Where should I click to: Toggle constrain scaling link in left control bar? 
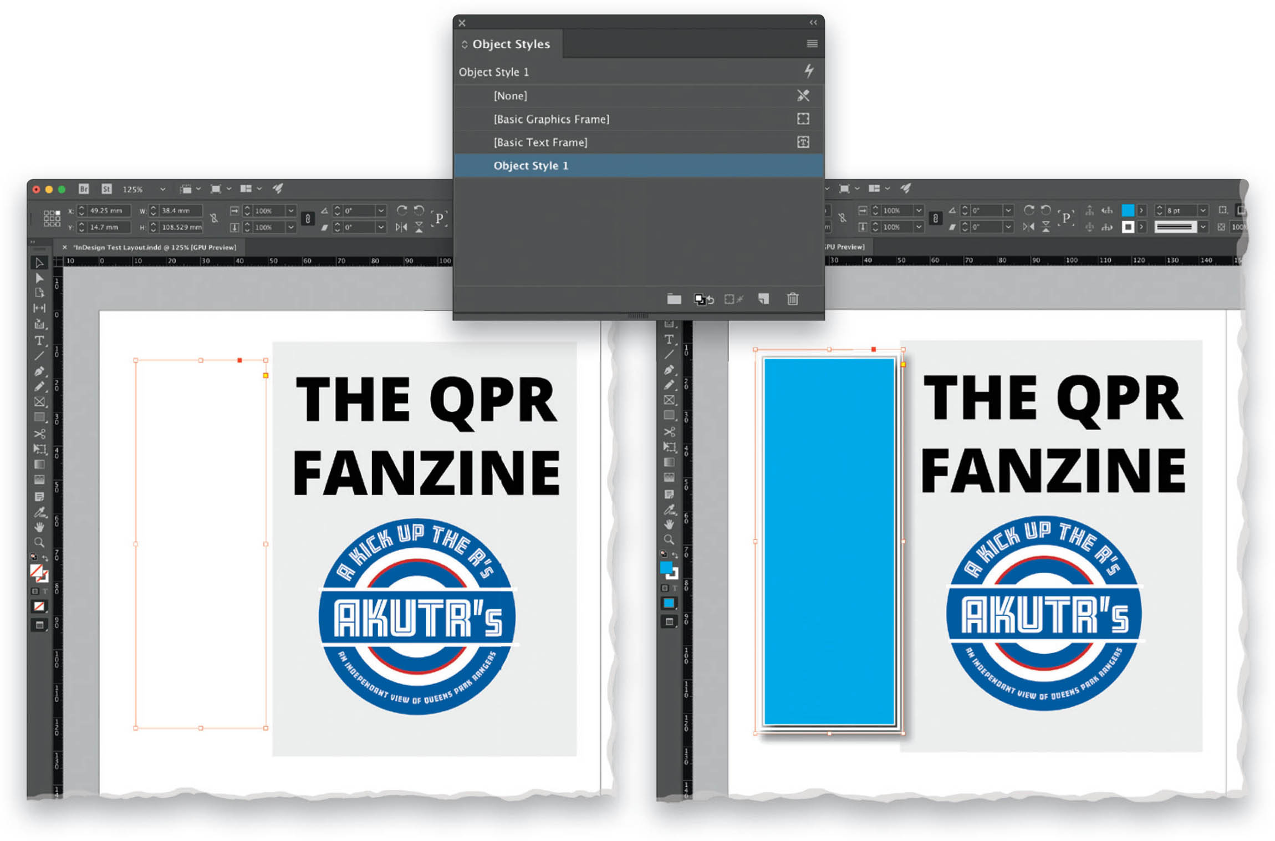tap(308, 218)
